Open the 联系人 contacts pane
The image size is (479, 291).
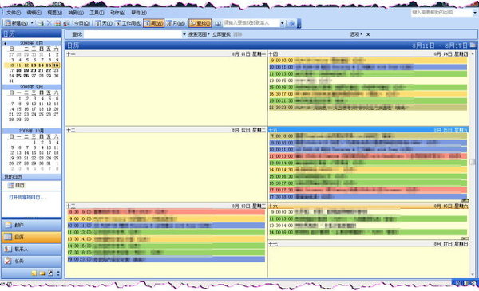32,249
